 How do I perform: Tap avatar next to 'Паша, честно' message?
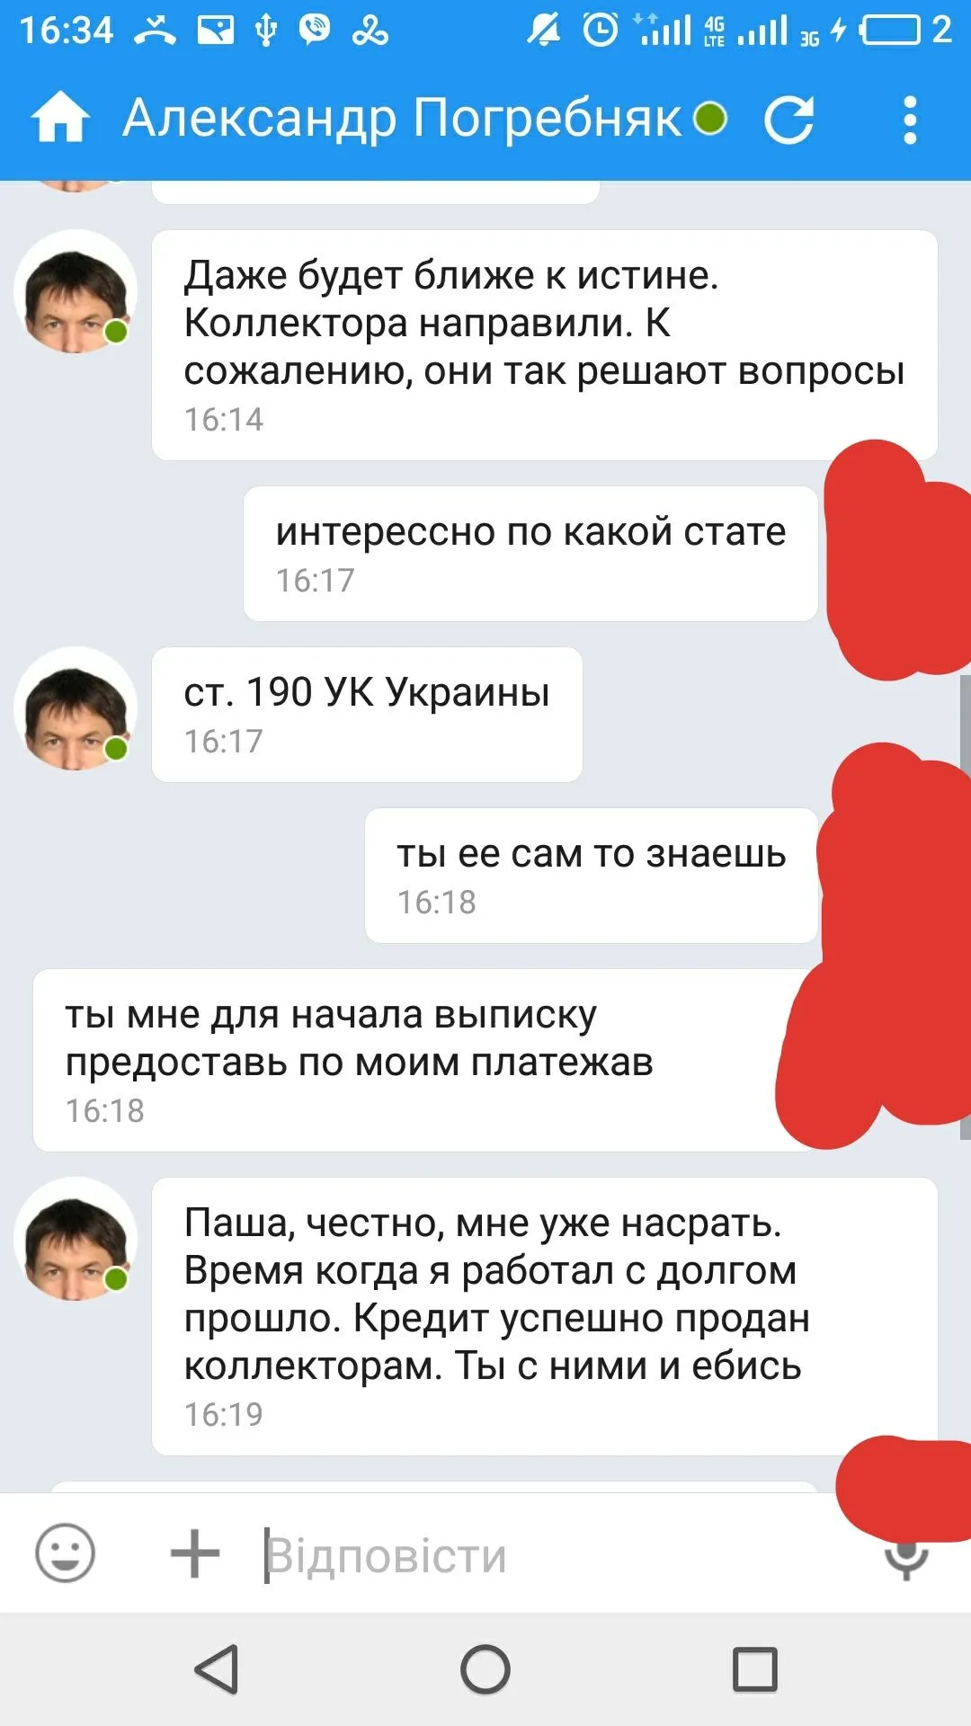click(x=76, y=1239)
